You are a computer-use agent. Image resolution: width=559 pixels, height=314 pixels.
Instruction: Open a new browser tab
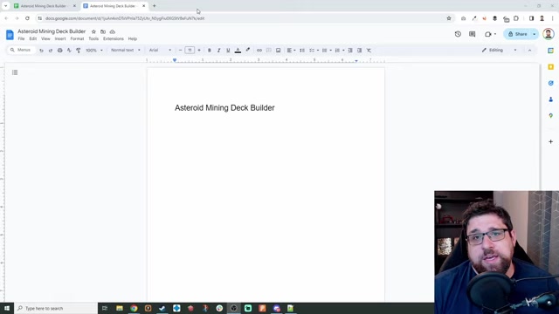click(155, 6)
